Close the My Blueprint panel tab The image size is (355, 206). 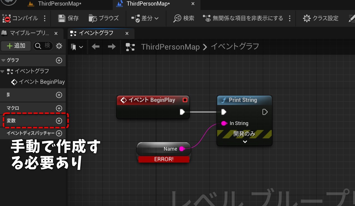pyautogui.click(x=56, y=33)
